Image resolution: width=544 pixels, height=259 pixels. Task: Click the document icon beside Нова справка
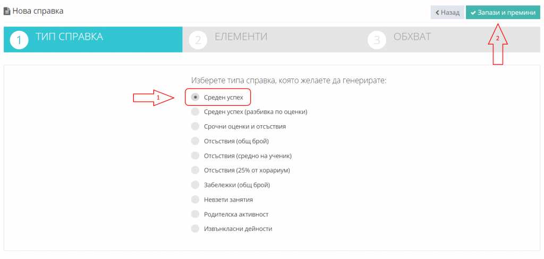pos(7,11)
